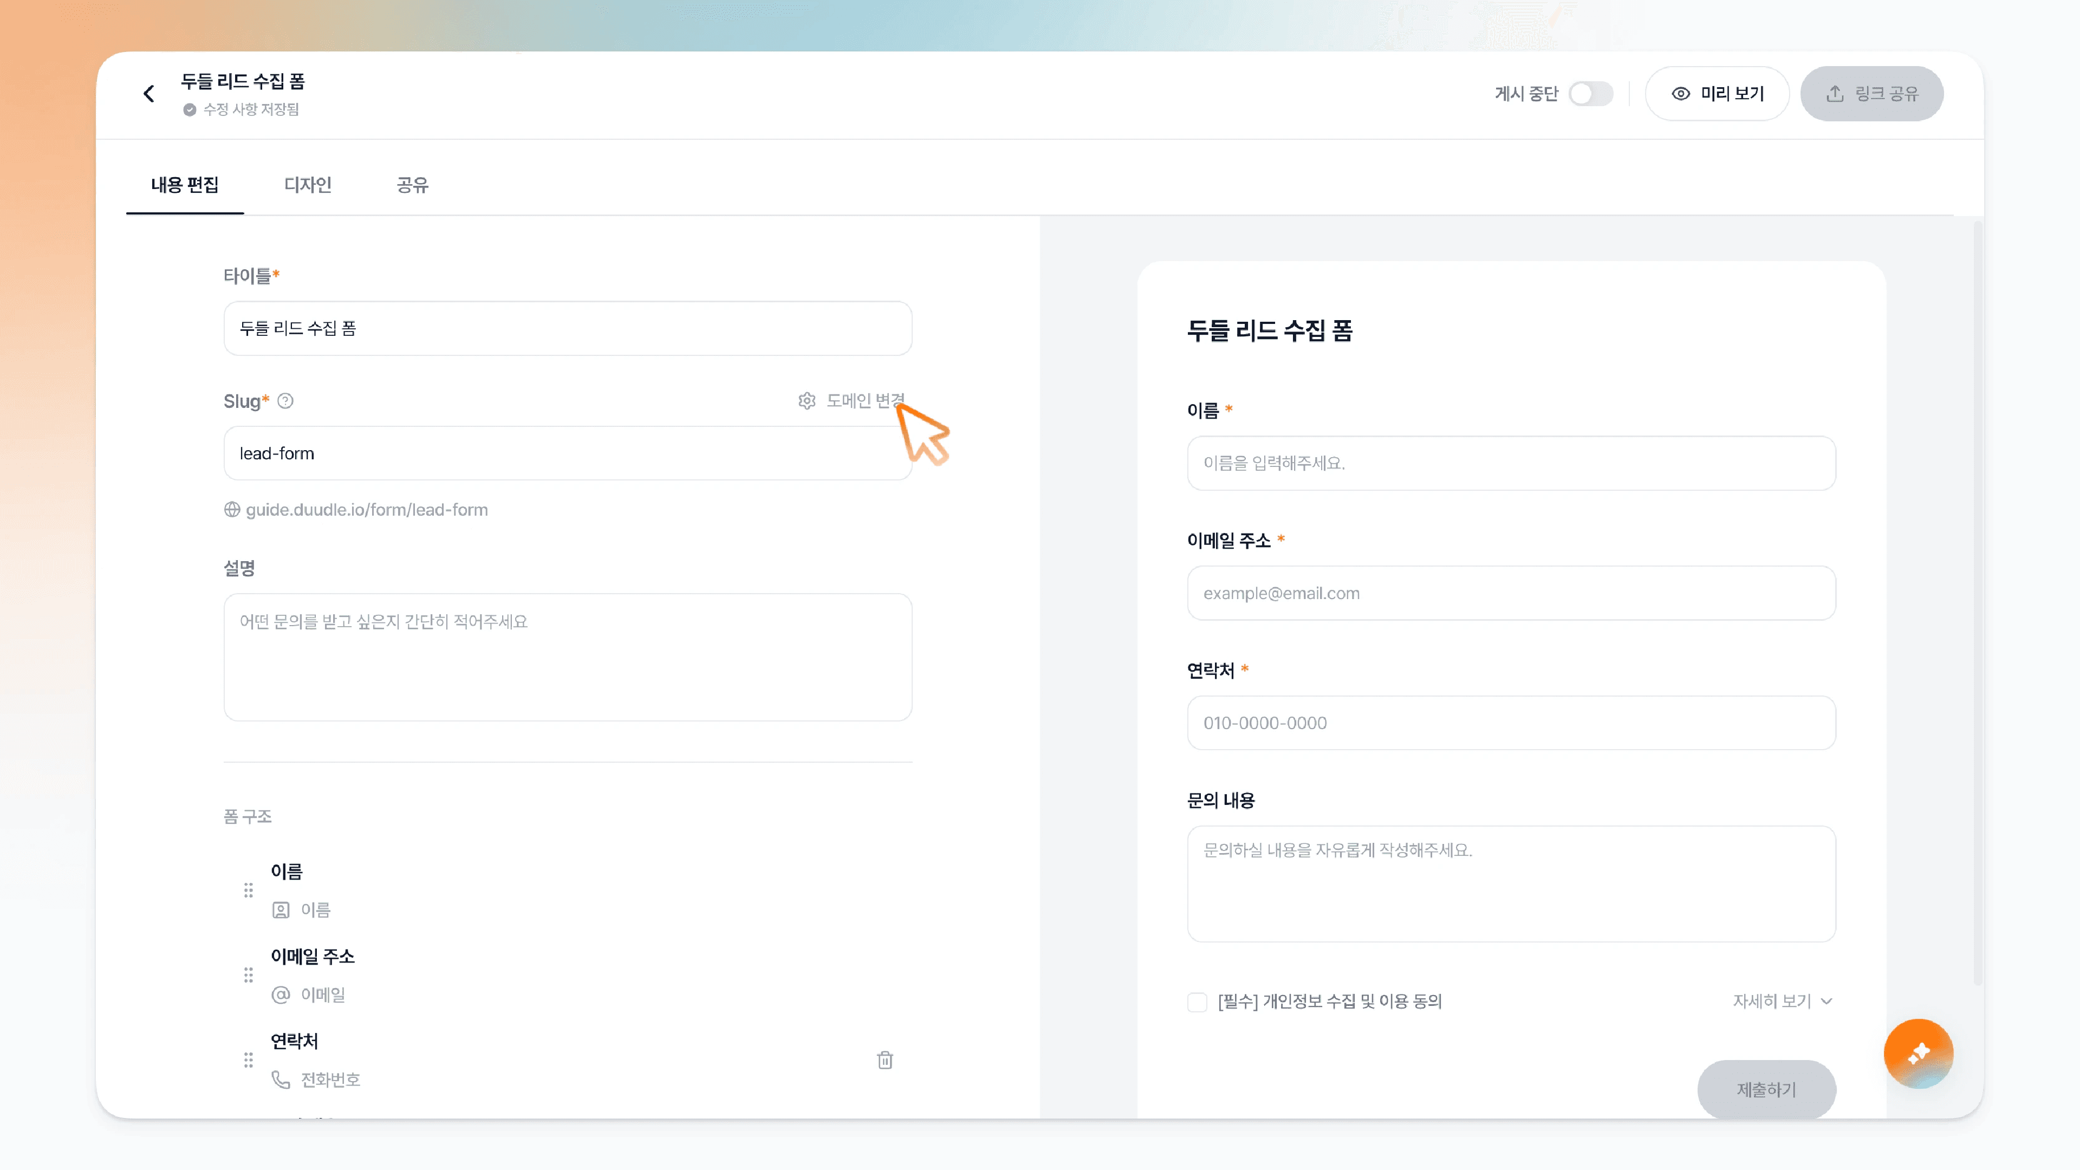Click drag handle for 연락처 field row
The image size is (2080, 1170).
248,1059
